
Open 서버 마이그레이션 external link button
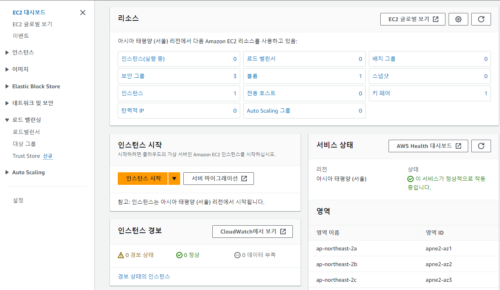(219, 179)
